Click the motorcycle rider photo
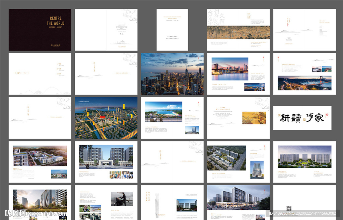 [x=122, y=199]
